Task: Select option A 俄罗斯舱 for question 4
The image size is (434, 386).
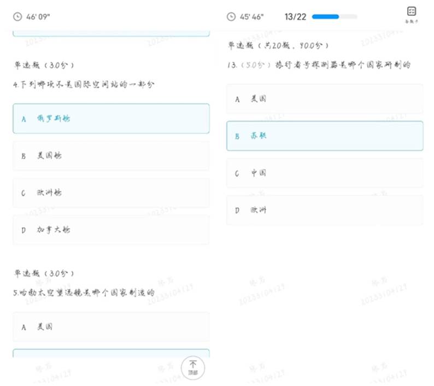Action: [111, 119]
